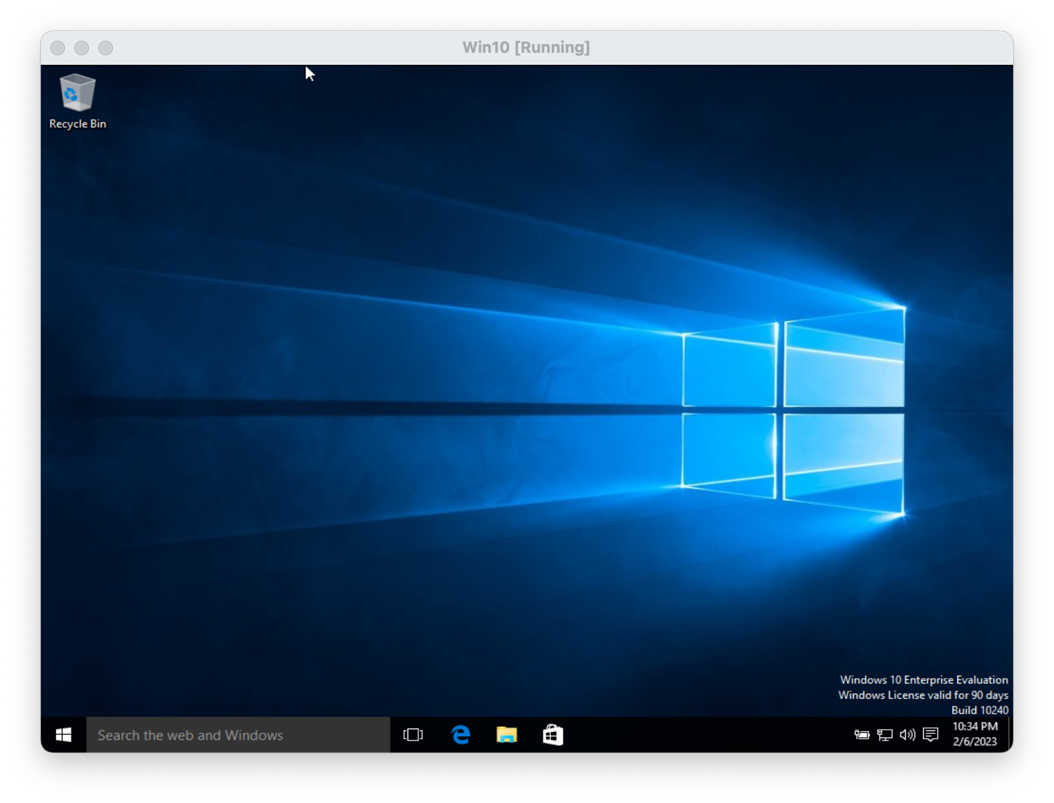Click the 10:34 PM taskbar clock

tap(975, 727)
